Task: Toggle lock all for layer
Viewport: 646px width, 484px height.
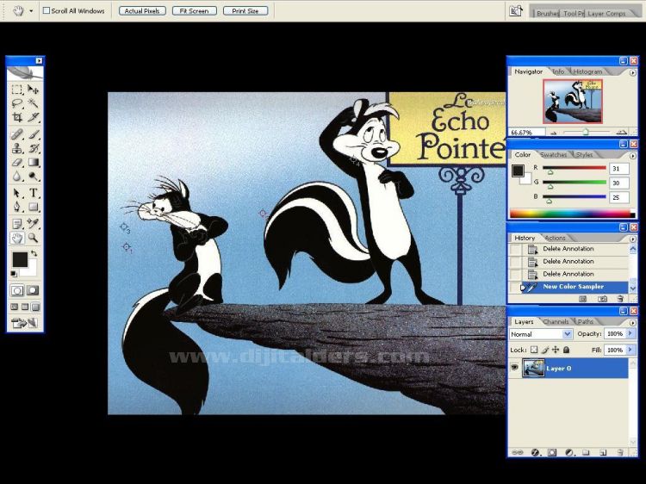Action: click(x=566, y=350)
